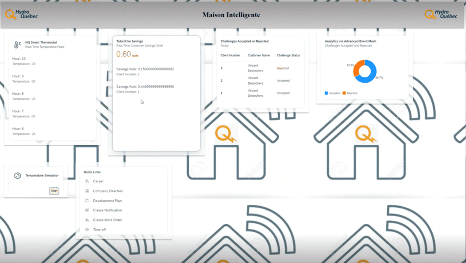Select the Rejected status for client 3
This screenshot has width=466, height=263.
[283, 68]
